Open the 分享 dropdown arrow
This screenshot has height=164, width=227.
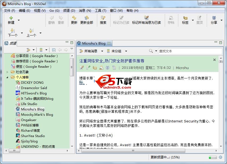click(x=221, y=20)
